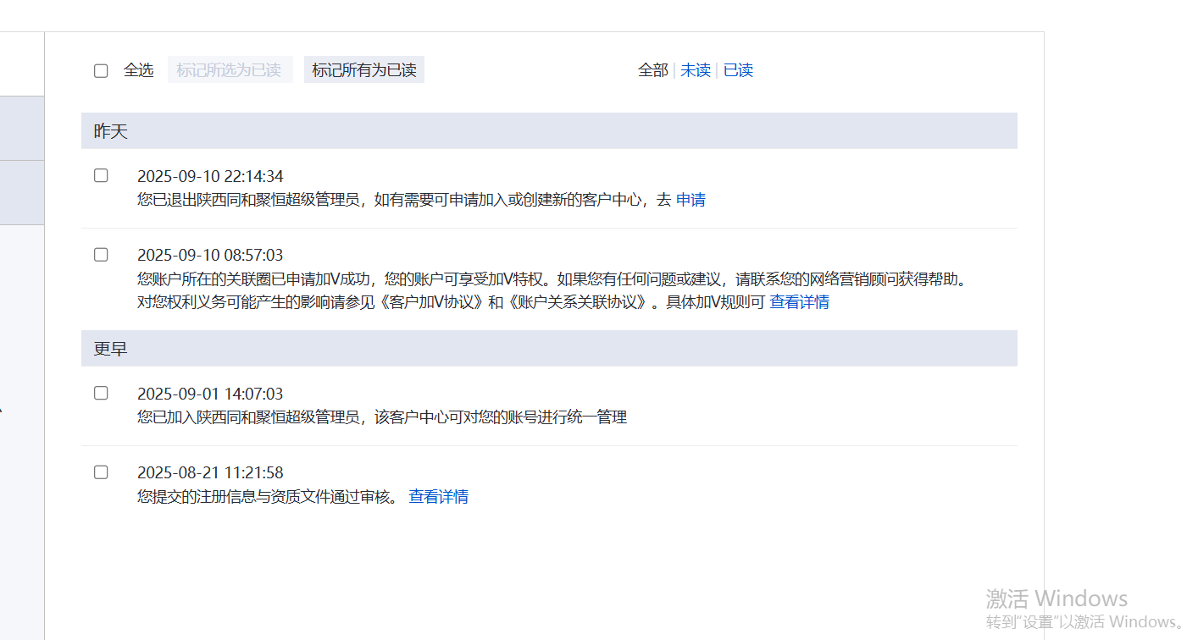
Task: Open 查看详情 for 加V rules
Action: point(799,301)
